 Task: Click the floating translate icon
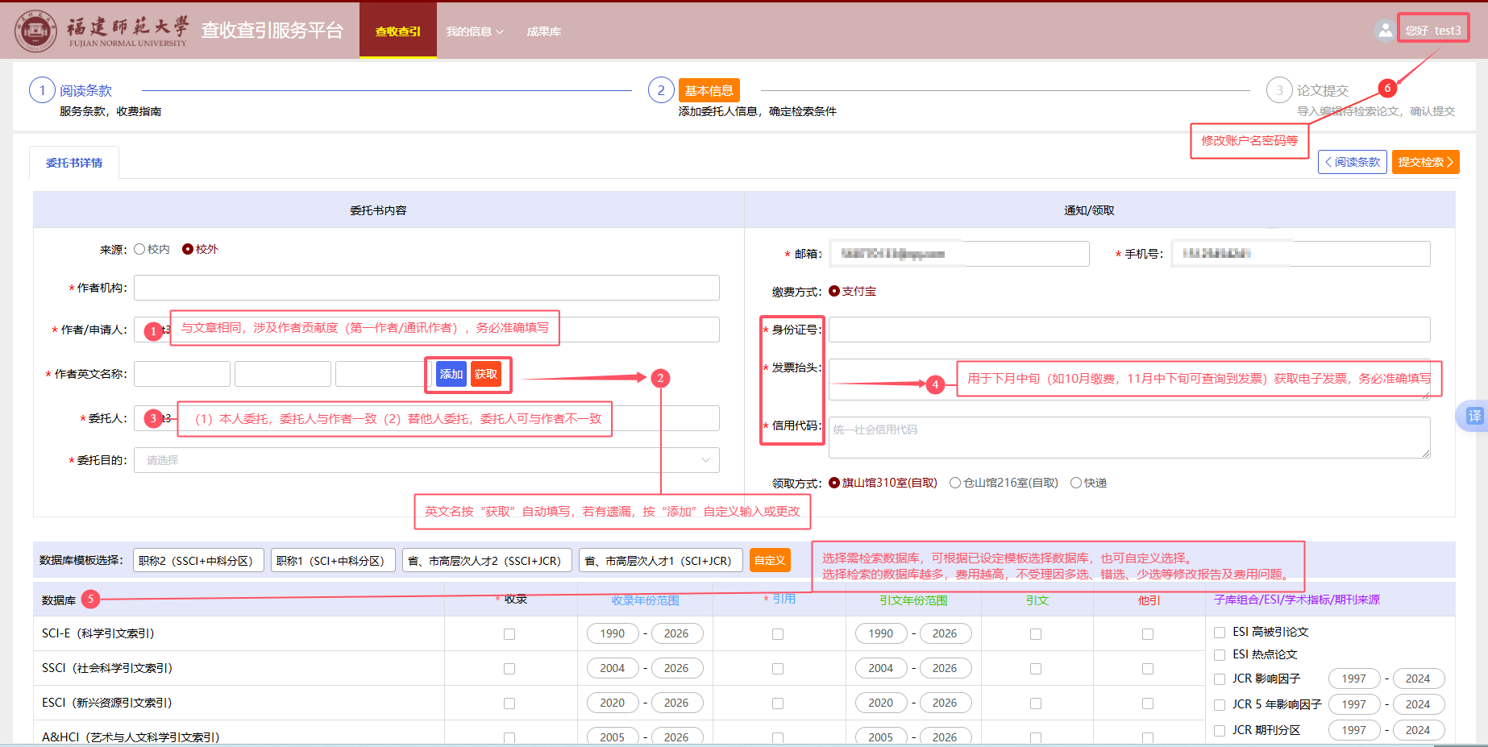[1473, 416]
